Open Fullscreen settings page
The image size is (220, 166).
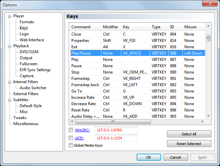28,64
